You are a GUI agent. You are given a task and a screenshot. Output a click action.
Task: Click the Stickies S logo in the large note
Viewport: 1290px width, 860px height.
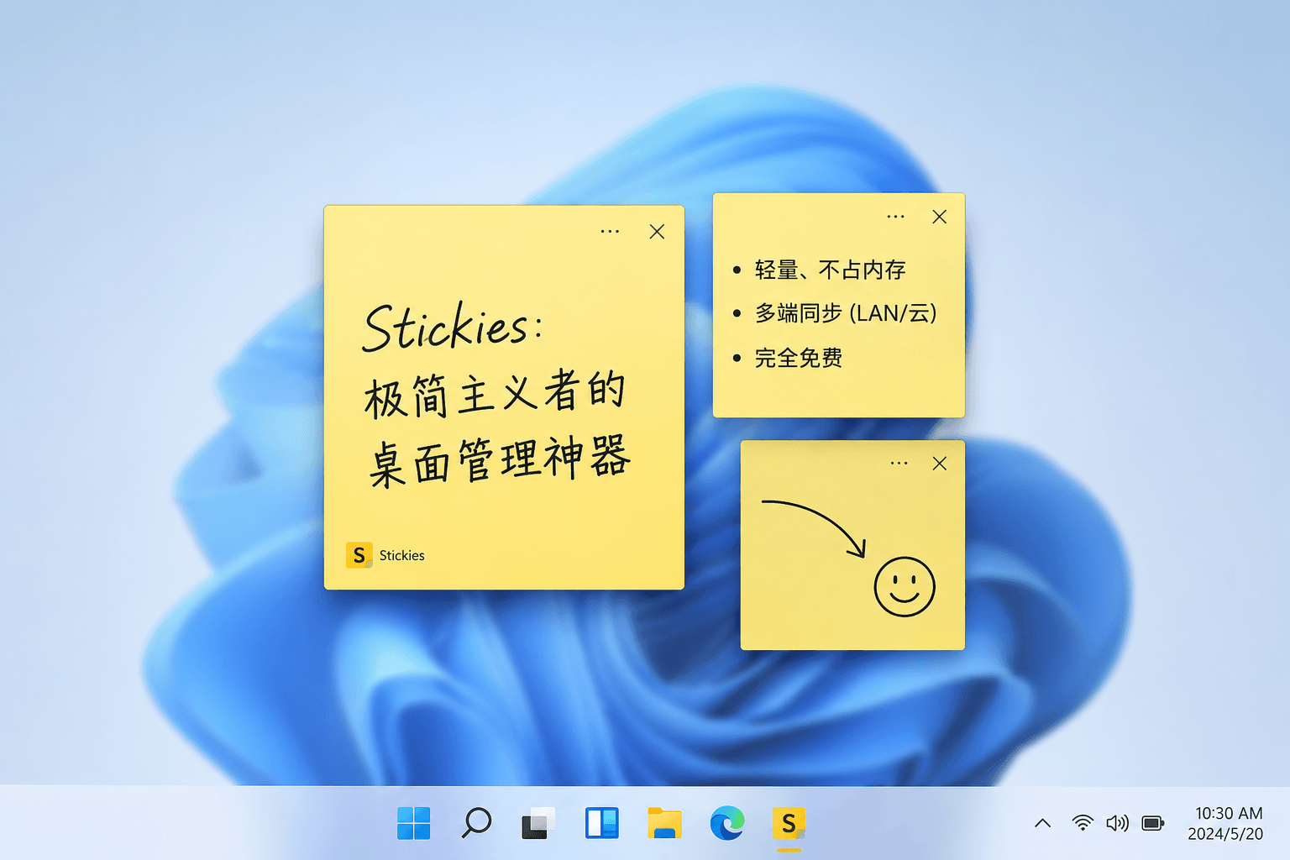point(359,555)
